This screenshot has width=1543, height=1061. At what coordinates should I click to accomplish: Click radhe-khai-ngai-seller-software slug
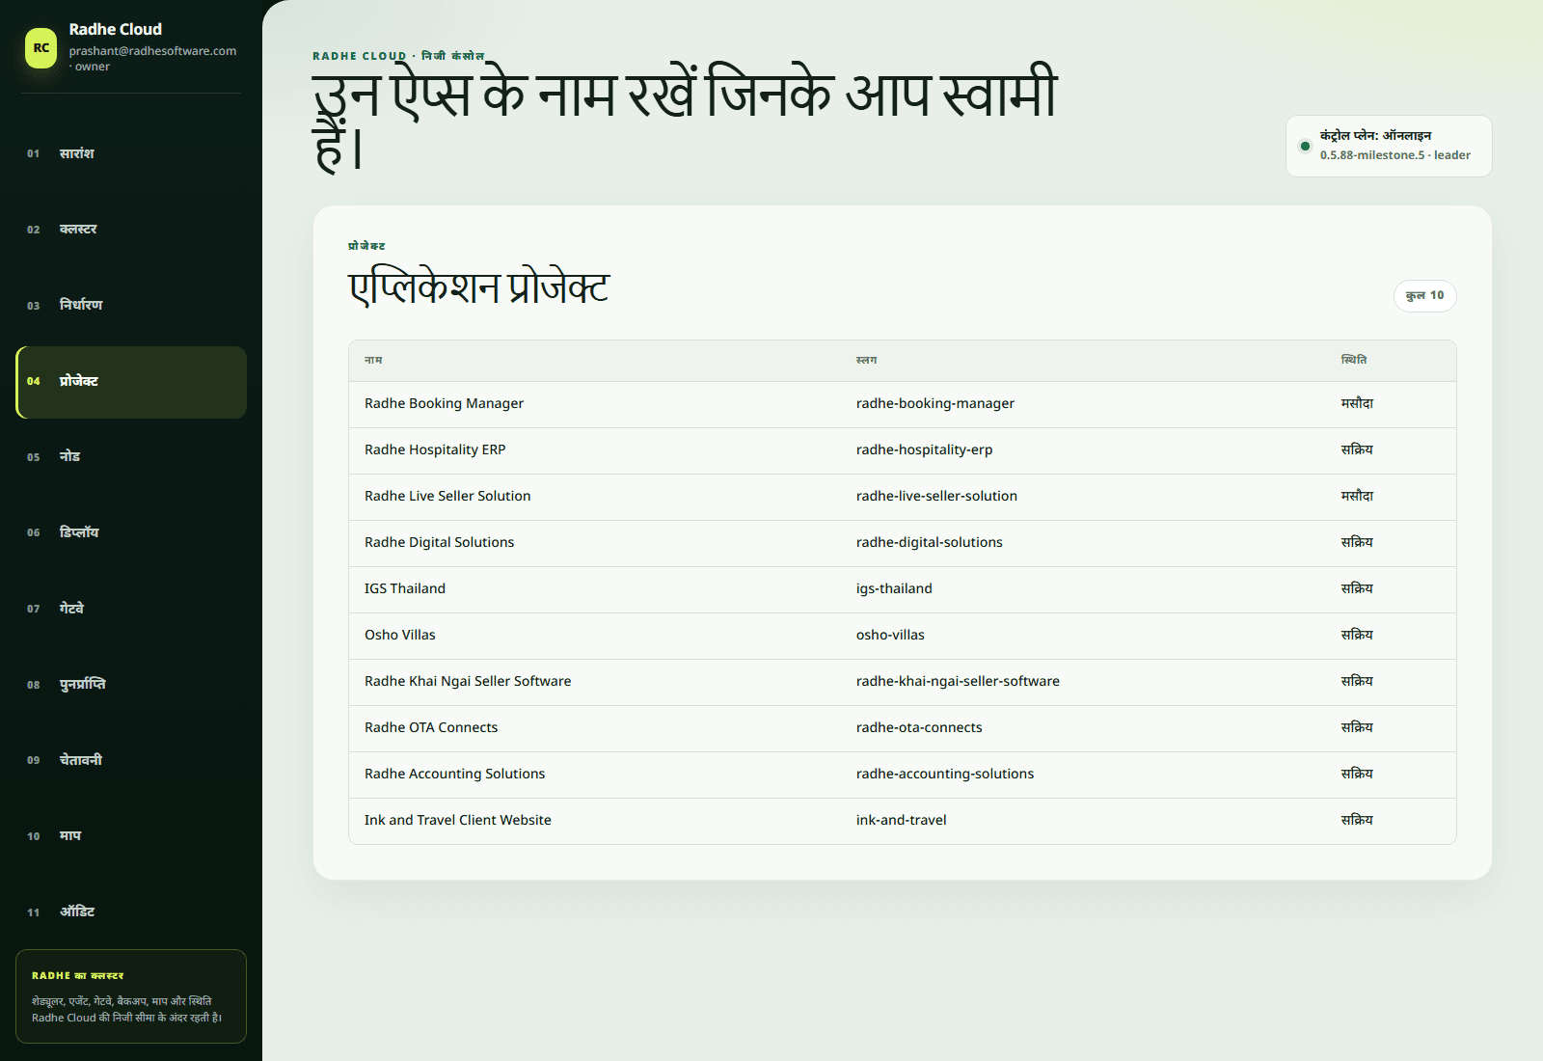958,682
